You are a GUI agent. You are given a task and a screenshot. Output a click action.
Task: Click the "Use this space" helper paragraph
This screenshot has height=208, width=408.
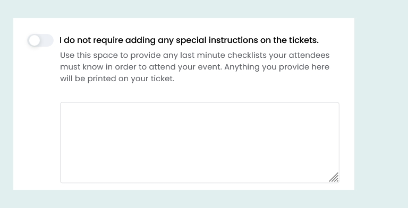tap(194, 67)
